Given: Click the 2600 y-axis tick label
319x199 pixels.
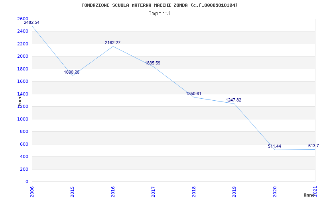Looking at the screenshot, I should (x=23, y=19).
